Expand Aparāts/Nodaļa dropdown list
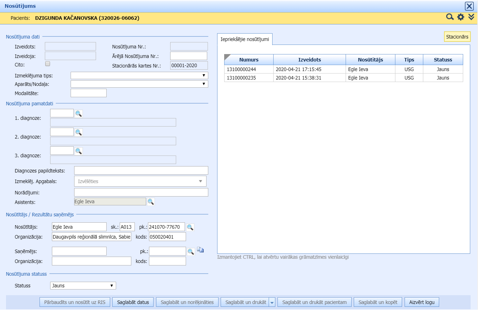Screen dimensions: 478x310 tap(139, 84)
